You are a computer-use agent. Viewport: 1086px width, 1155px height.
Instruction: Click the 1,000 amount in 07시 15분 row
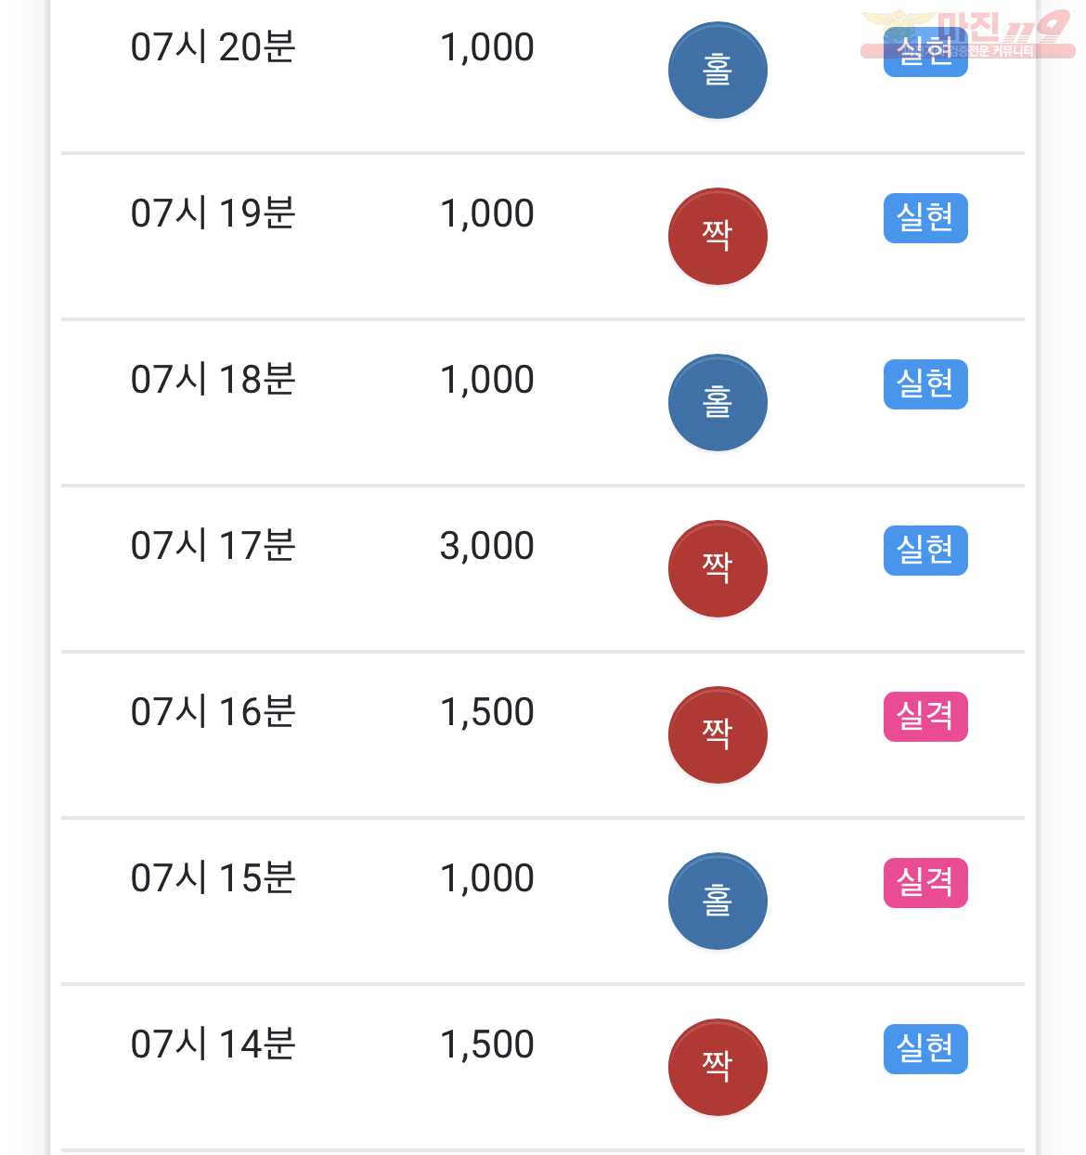tap(487, 878)
